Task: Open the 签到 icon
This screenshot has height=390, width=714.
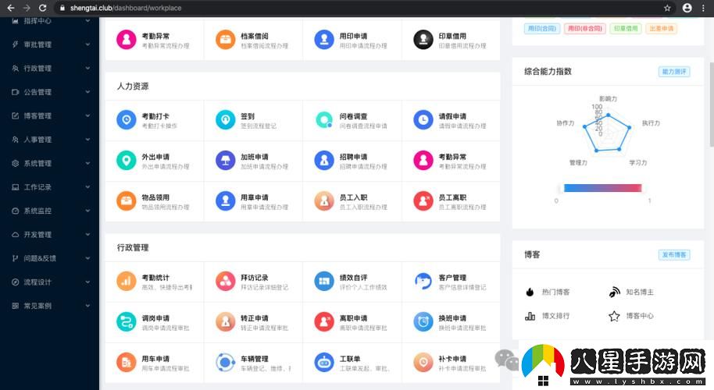Action: coord(226,120)
